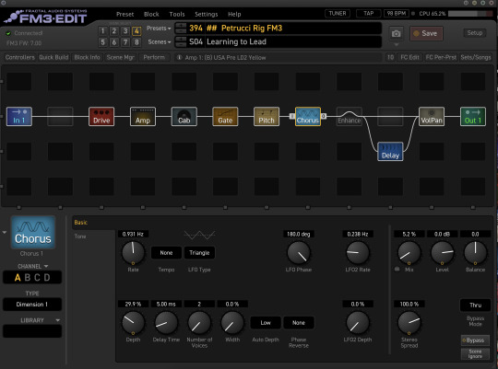Click the lock icon beside Mix

tap(397, 269)
